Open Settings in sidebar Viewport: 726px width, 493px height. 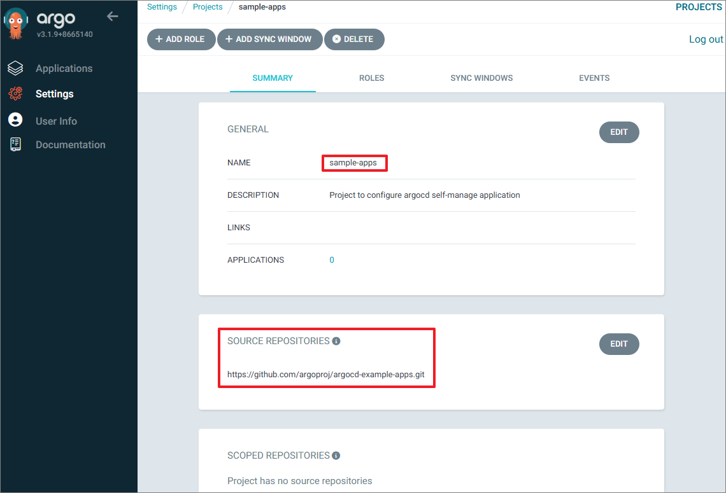(55, 94)
